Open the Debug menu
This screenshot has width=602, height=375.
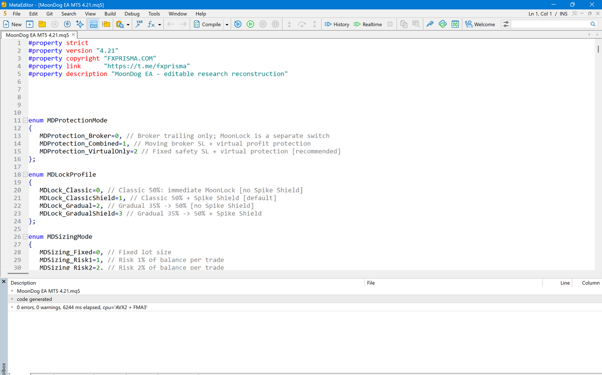point(132,14)
